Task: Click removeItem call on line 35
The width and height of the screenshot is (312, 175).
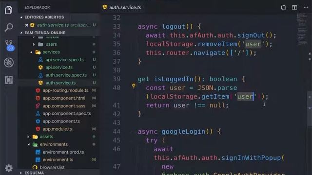Action: [217, 44]
